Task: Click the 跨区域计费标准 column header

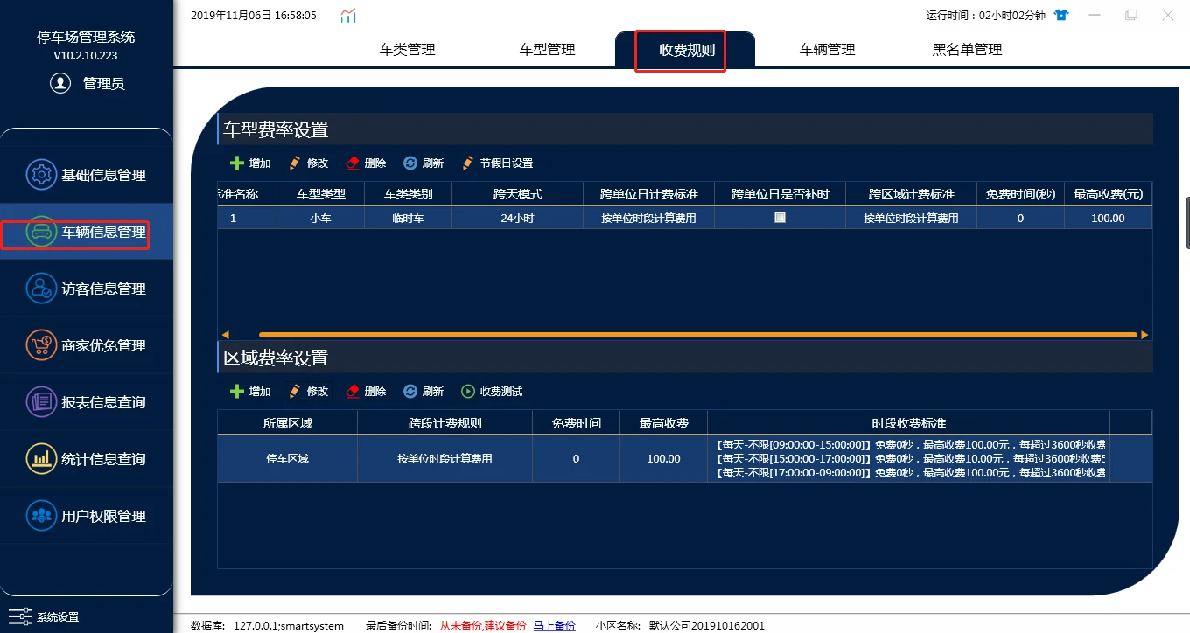Action: click(912, 194)
